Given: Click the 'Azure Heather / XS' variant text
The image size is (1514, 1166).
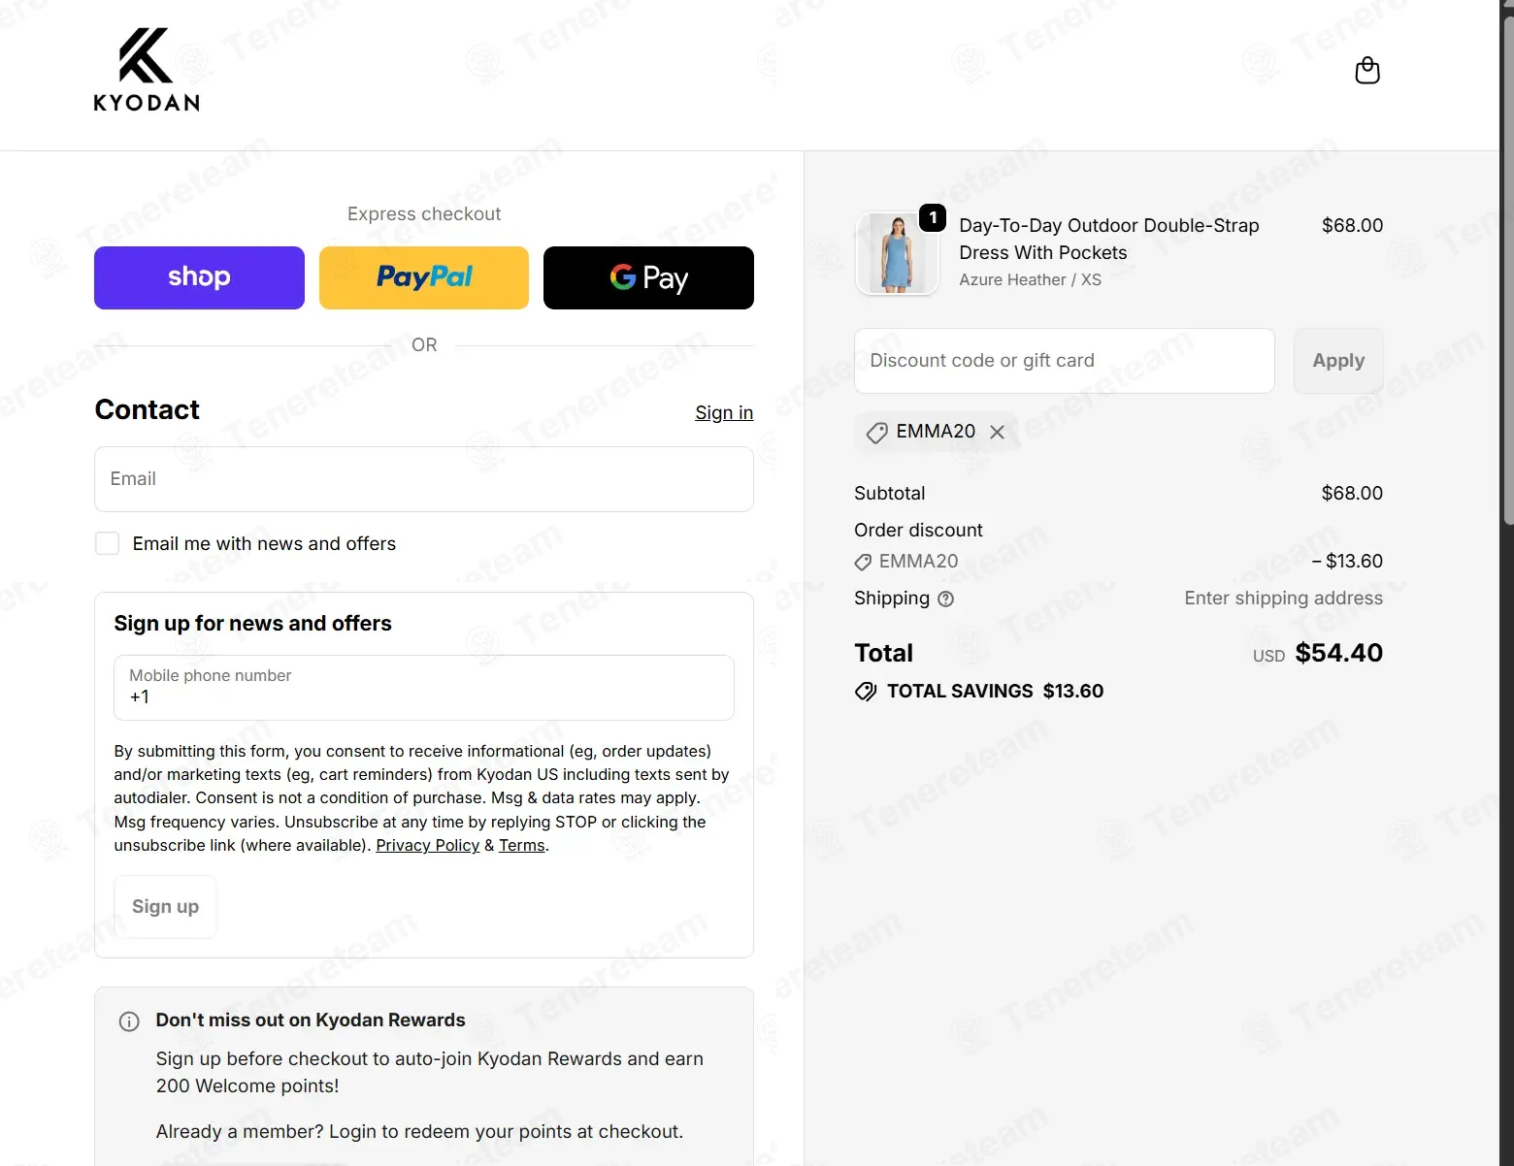Looking at the screenshot, I should click(1030, 280).
